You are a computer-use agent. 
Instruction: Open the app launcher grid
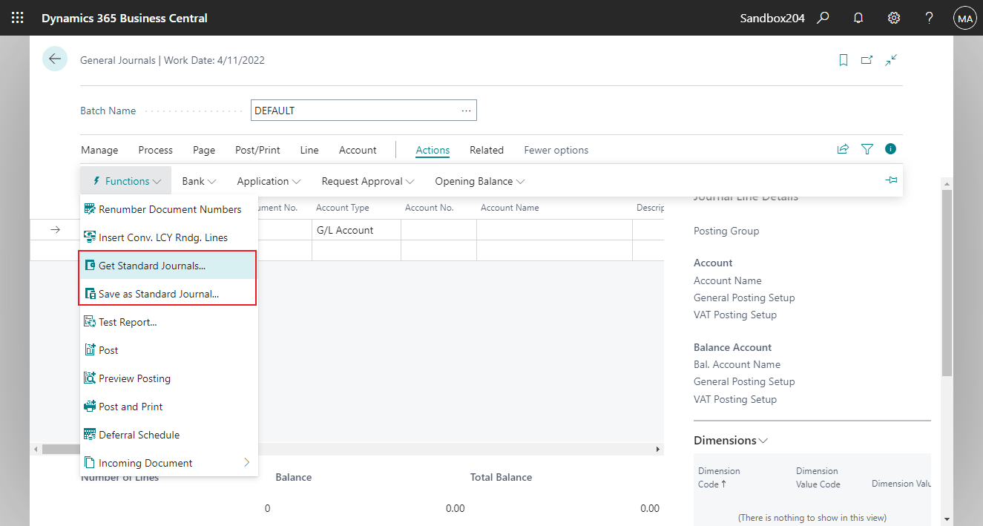16,17
